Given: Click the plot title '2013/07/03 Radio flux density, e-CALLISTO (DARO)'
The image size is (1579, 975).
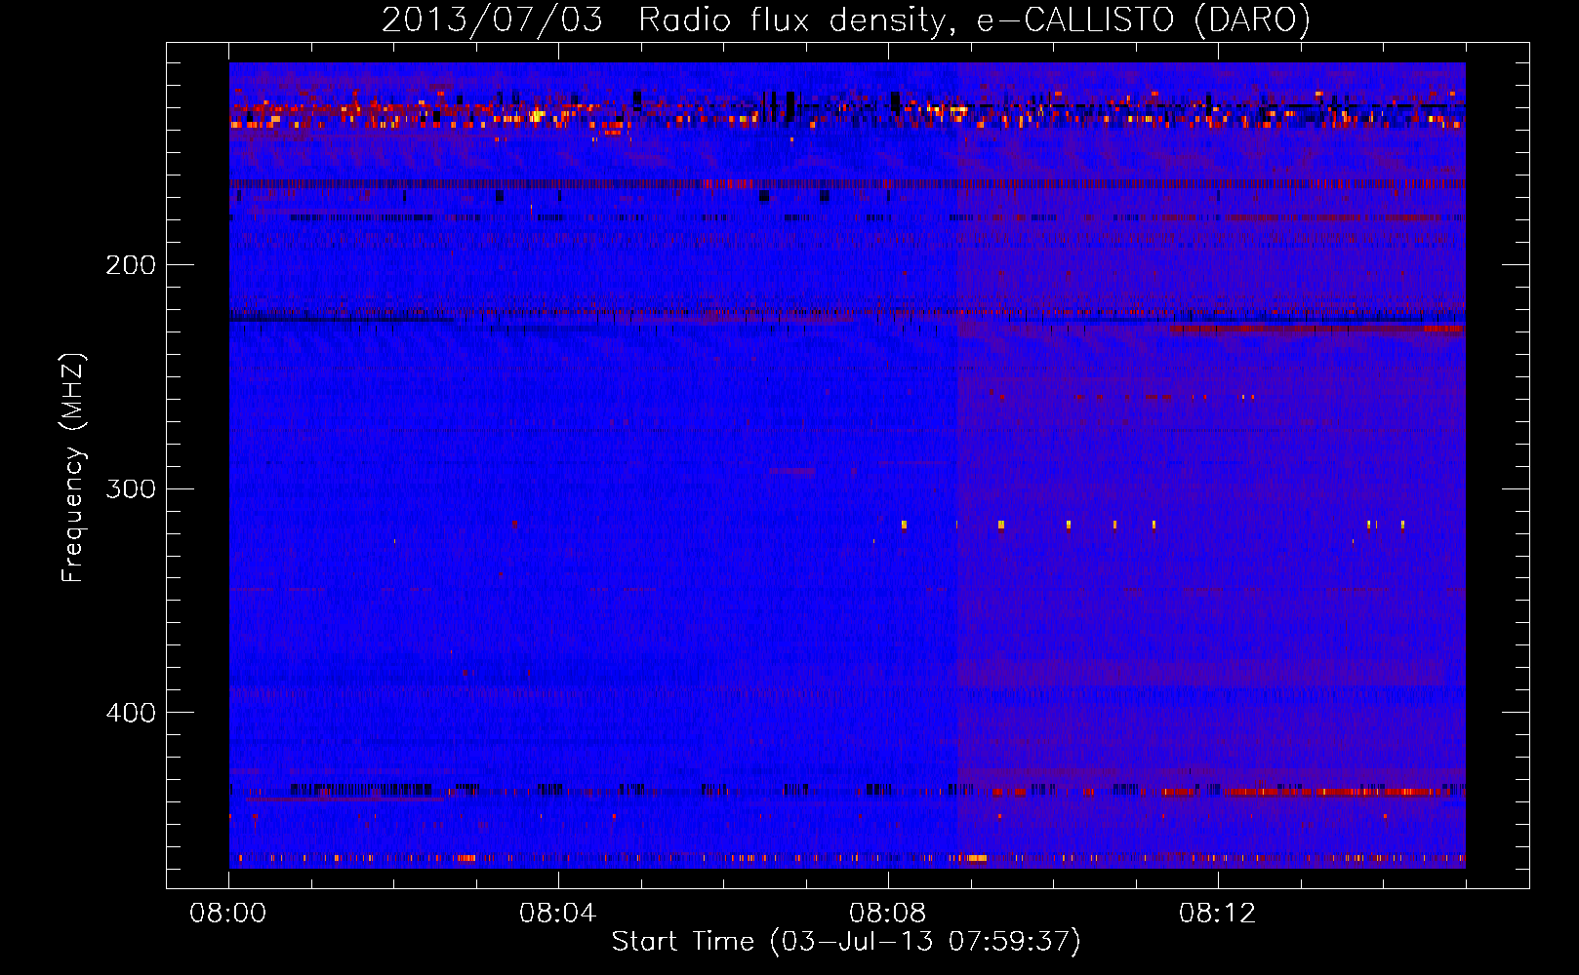Looking at the screenshot, I should (846, 20).
